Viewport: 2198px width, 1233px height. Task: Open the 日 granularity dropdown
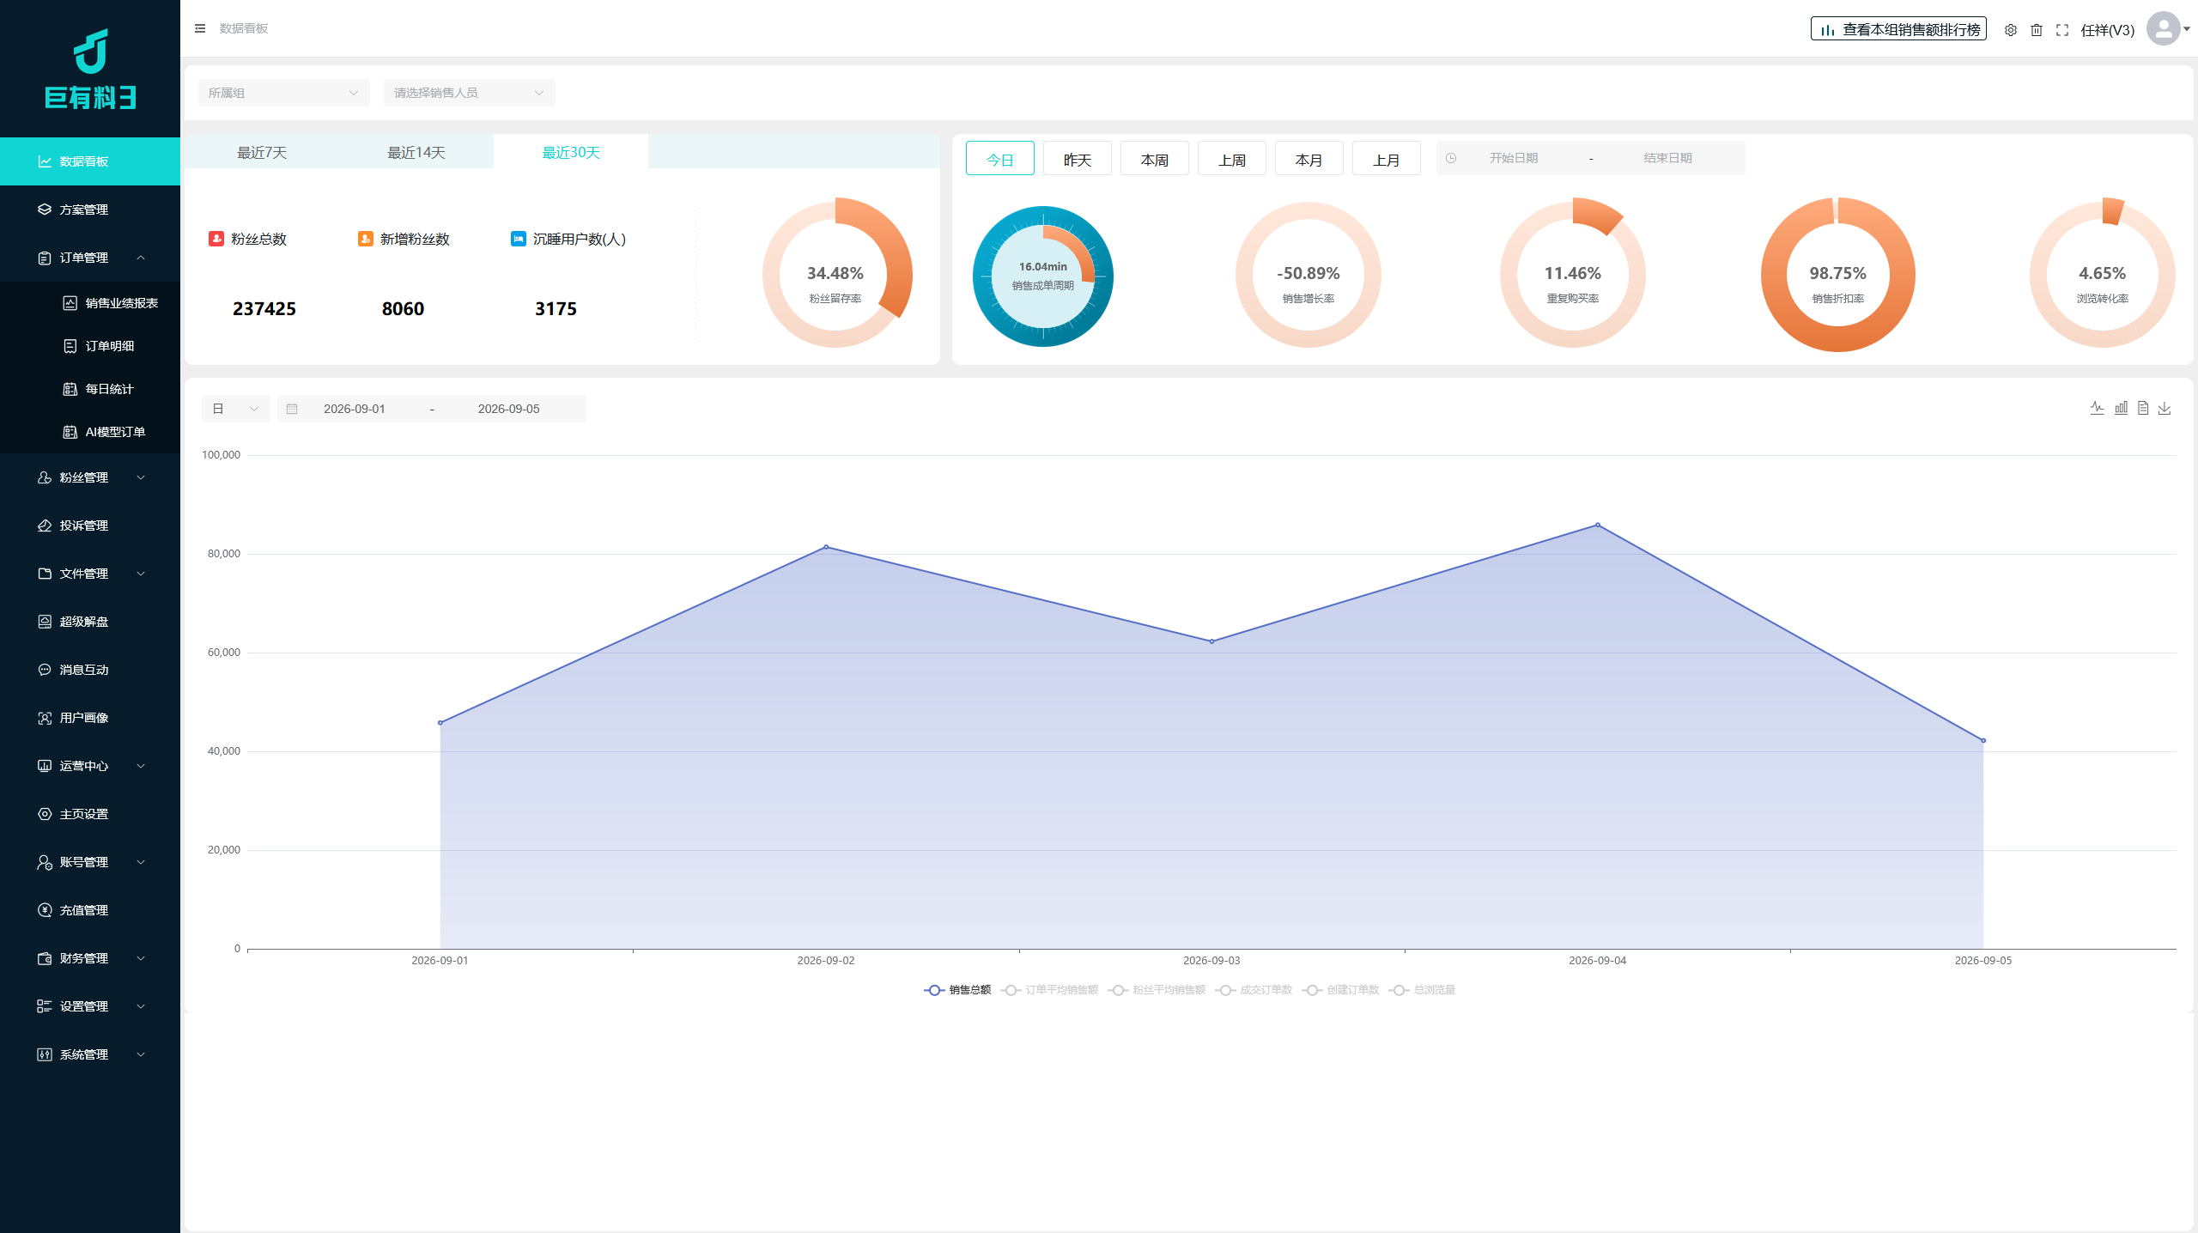[x=236, y=409]
